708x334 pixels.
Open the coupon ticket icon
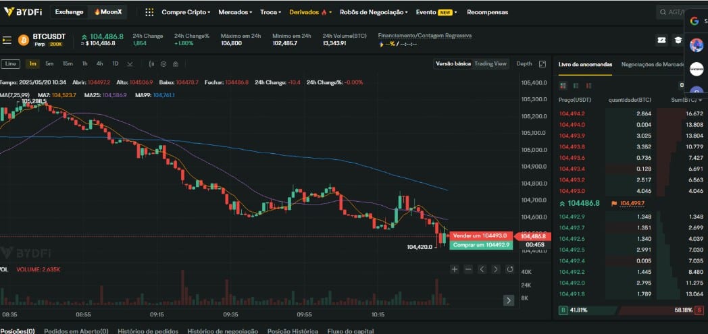(x=662, y=40)
